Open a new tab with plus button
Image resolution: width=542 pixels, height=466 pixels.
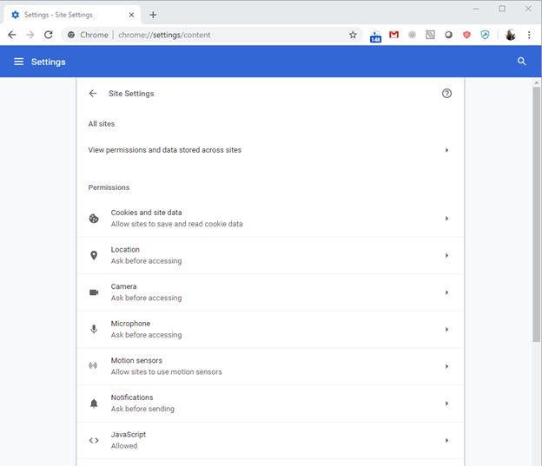point(153,15)
